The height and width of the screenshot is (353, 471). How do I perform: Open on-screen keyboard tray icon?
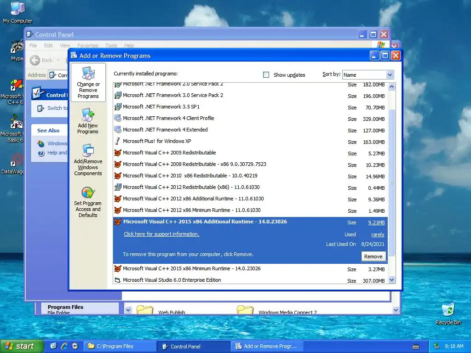coord(416,347)
